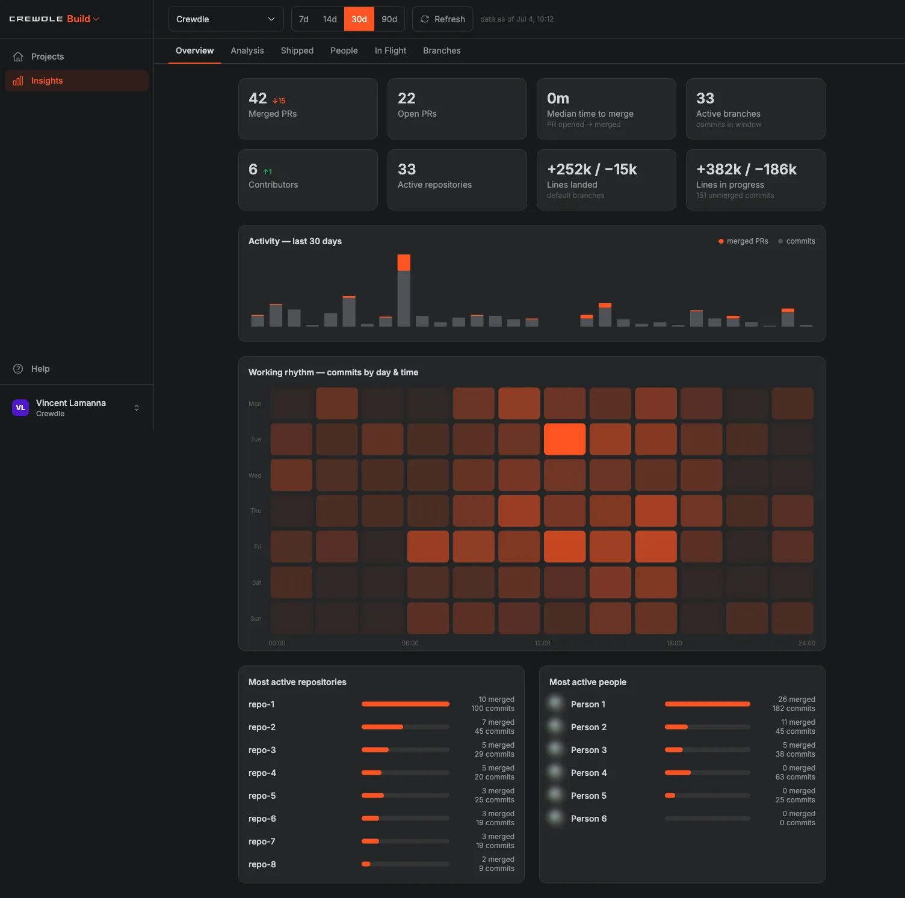Click the Lines landed card
Viewport: 905px width, 898px height.
[x=607, y=180]
